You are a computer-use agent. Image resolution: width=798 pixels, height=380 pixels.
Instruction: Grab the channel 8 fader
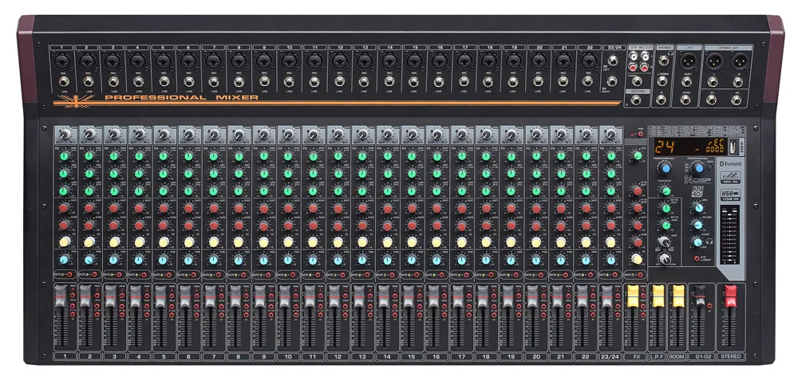click(x=235, y=296)
